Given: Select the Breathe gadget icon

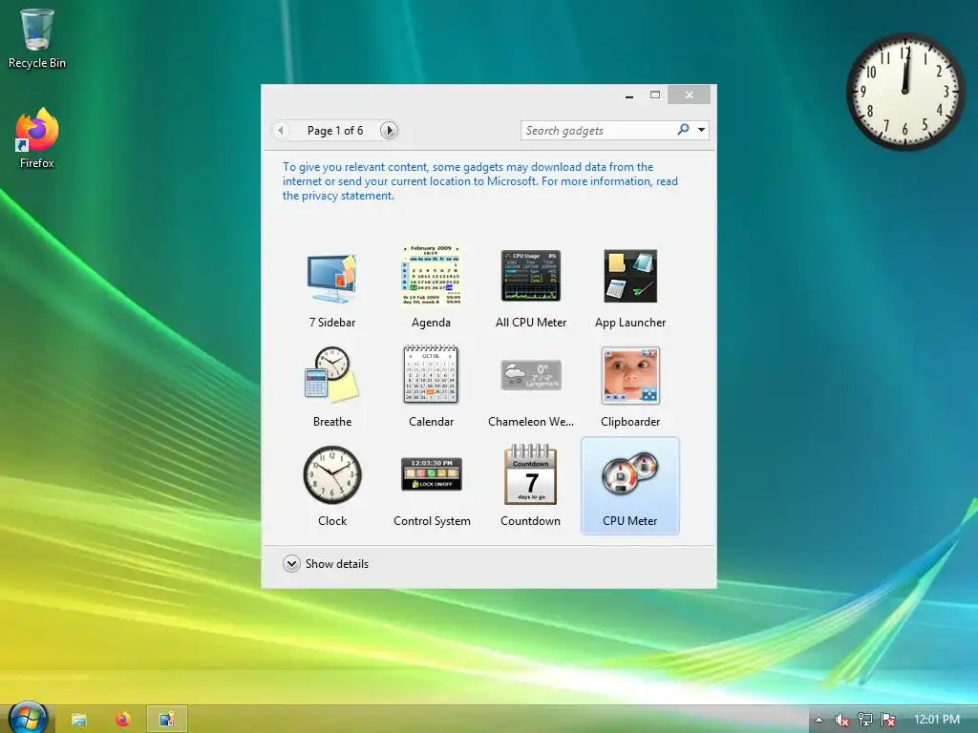Looking at the screenshot, I should 331,375.
